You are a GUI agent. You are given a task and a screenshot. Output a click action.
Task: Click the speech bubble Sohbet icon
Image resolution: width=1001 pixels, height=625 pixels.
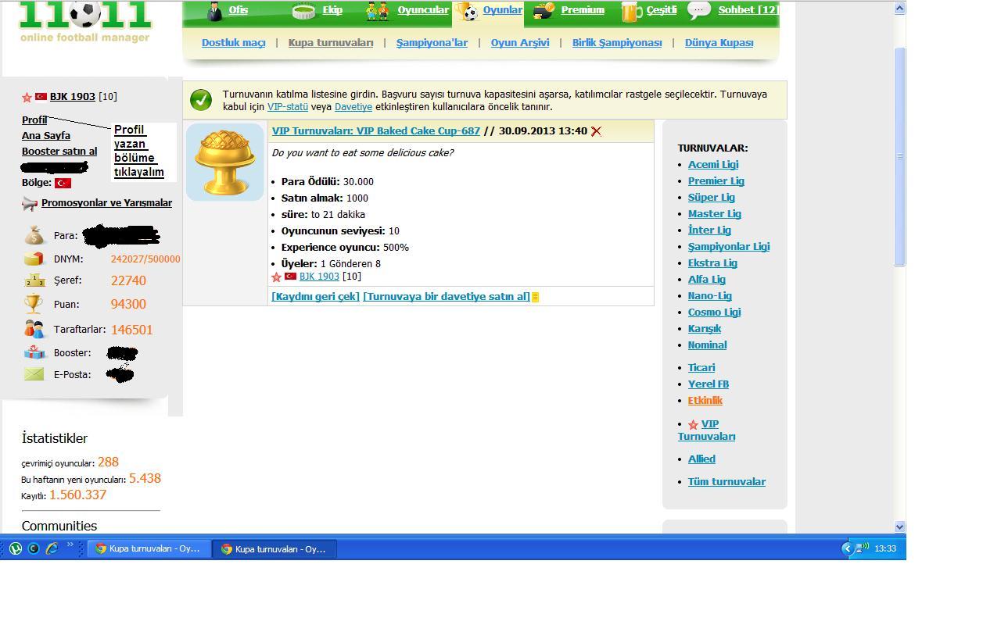tap(698, 10)
